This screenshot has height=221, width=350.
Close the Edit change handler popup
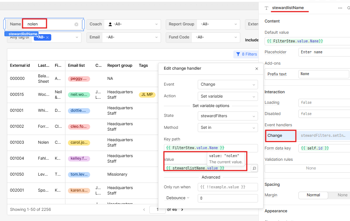[x=257, y=69]
